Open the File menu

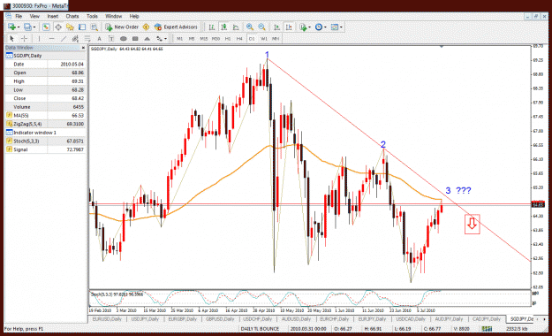(x=19, y=16)
